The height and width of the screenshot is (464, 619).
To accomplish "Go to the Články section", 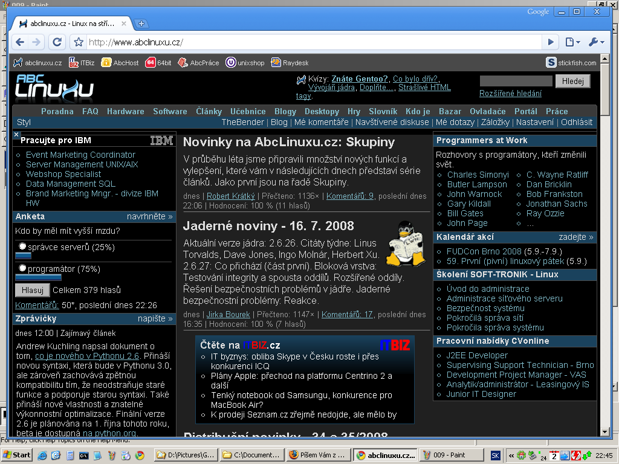I will click(209, 111).
